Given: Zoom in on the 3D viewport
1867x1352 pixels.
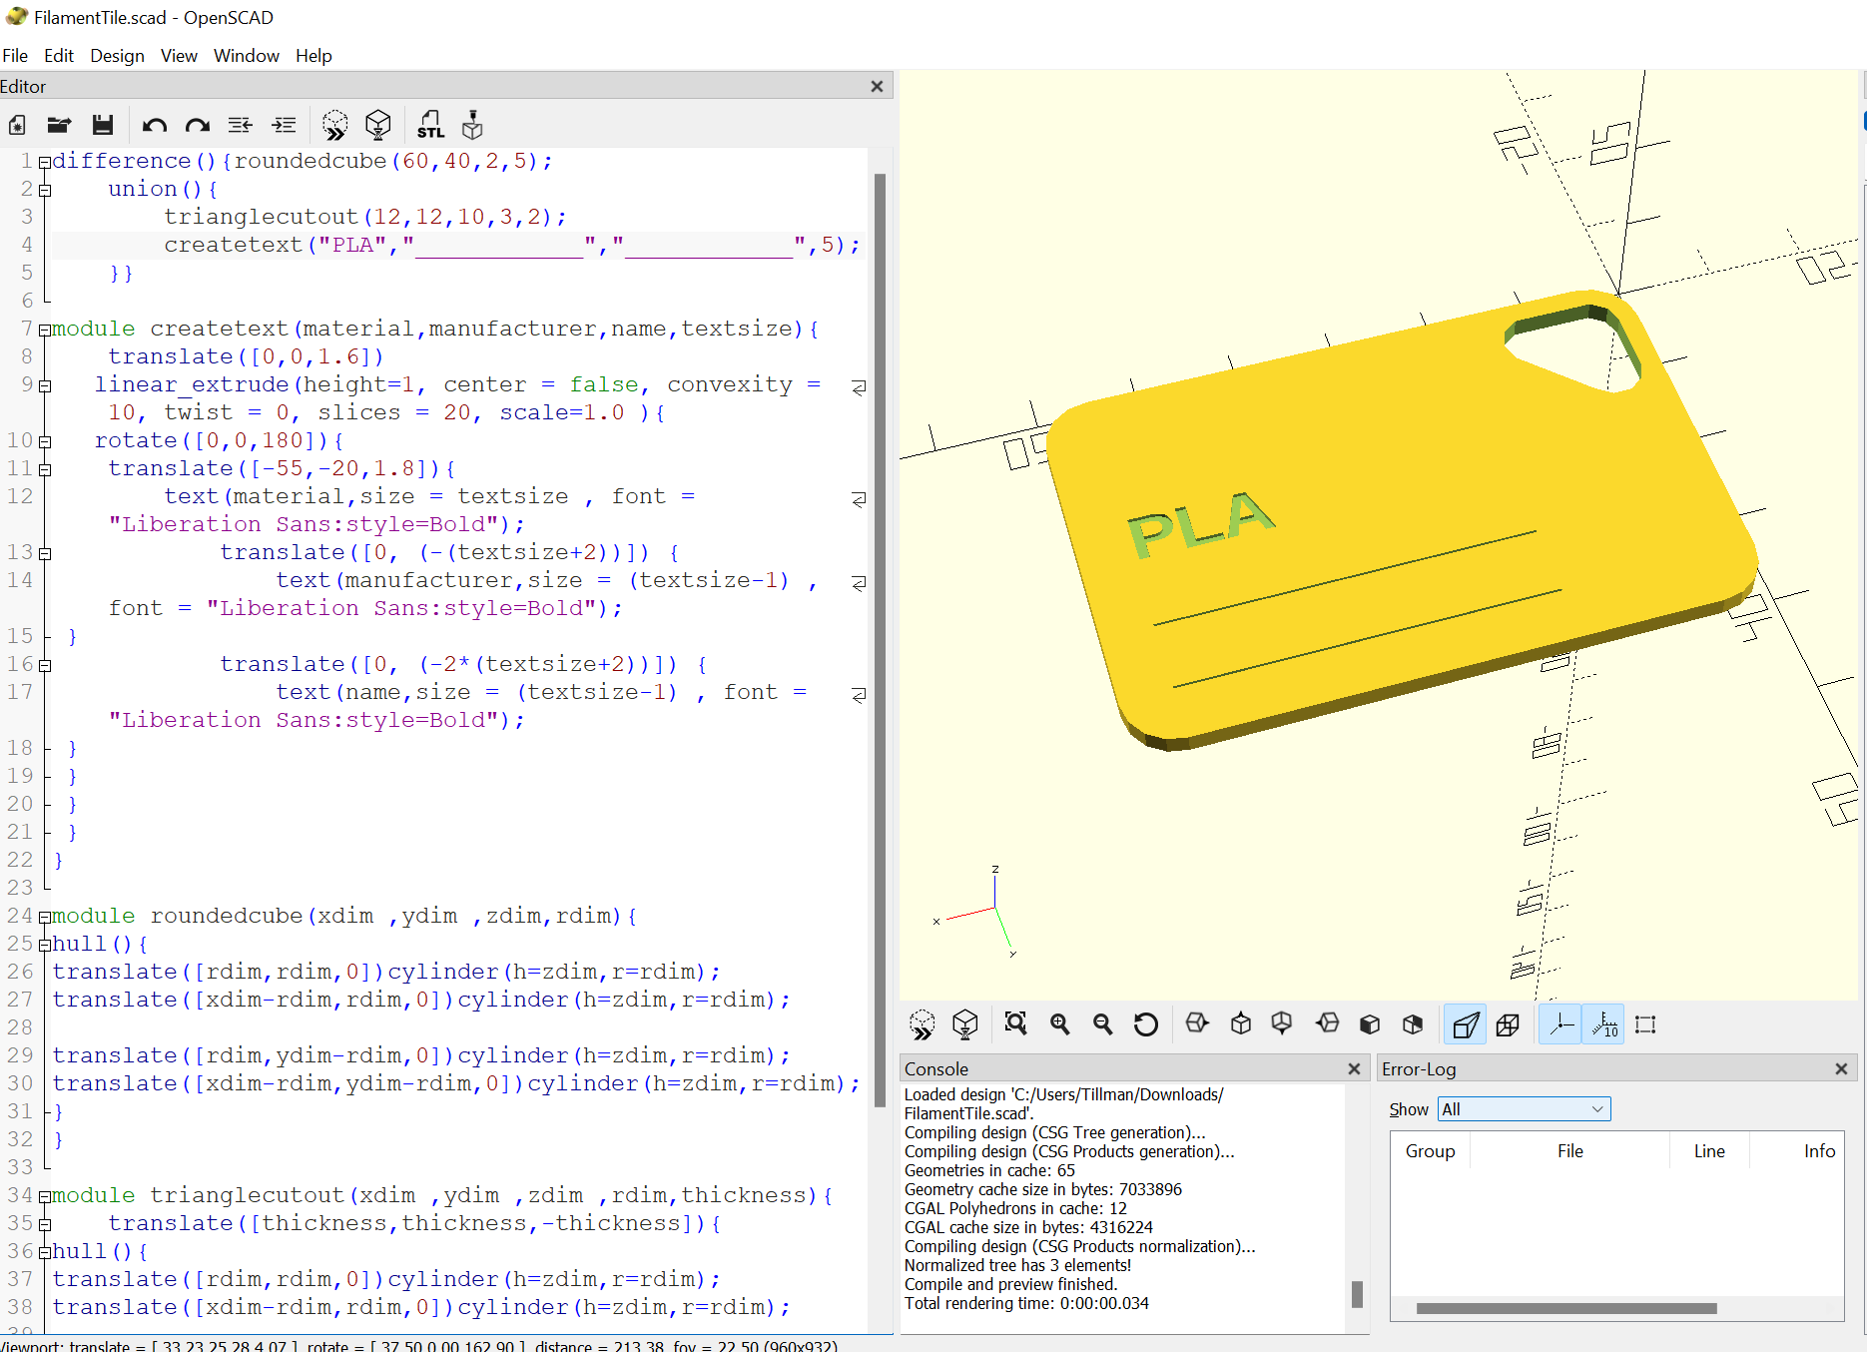Looking at the screenshot, I should tap(1059, 1023).
